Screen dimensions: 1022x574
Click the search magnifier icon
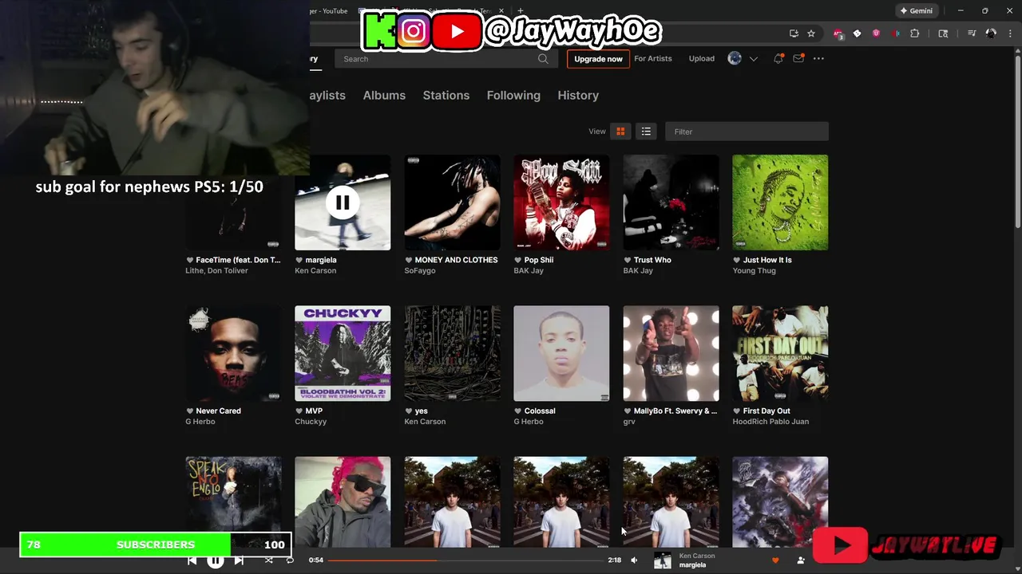pos(543,59)
